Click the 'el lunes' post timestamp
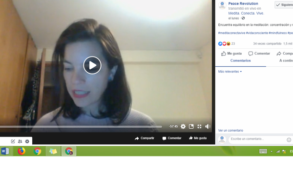 233,19
